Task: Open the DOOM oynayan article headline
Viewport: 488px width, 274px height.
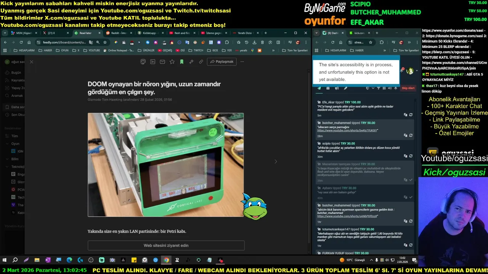Action: click(154, 88)
